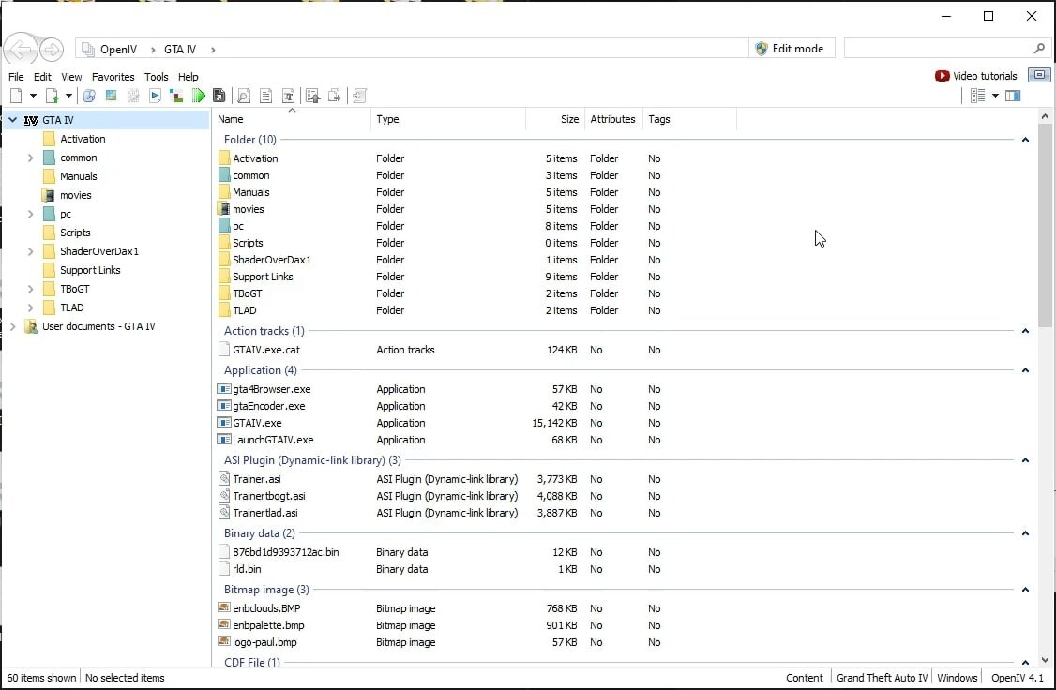
Task: Click the scroll down arrow of file list
Action: coord(1045,660)
